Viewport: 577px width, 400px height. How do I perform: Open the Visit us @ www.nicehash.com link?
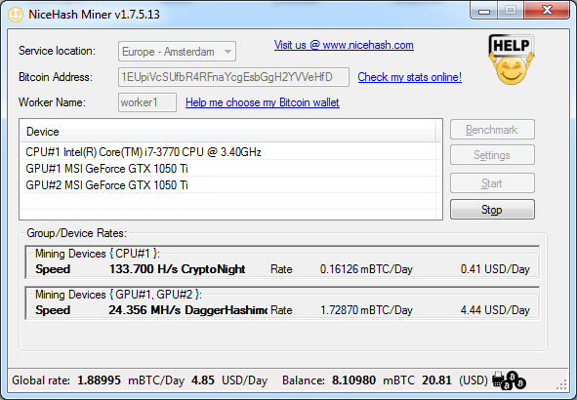(x=344, y=45)
